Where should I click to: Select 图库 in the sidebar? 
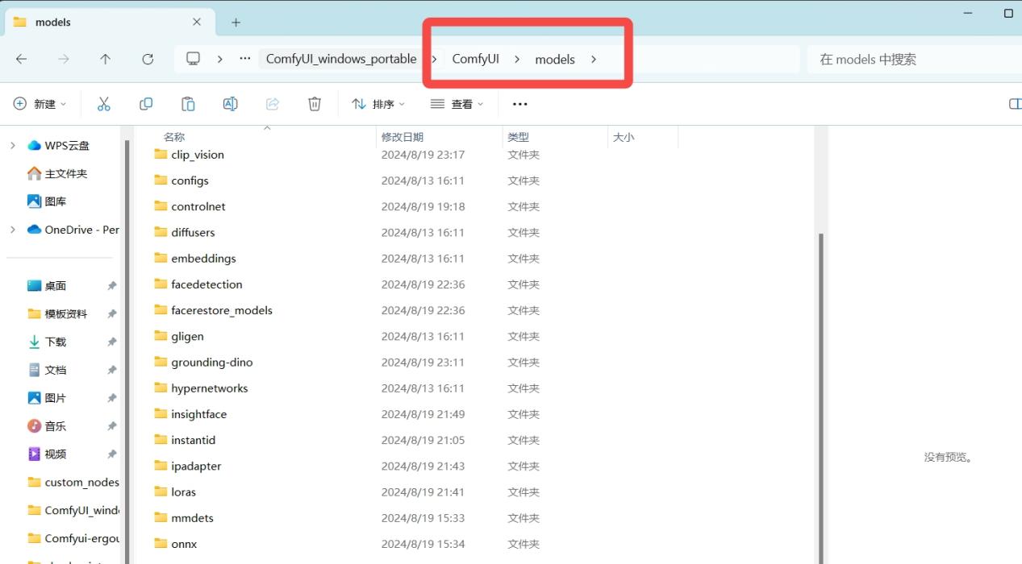click(x=56, y=201)
